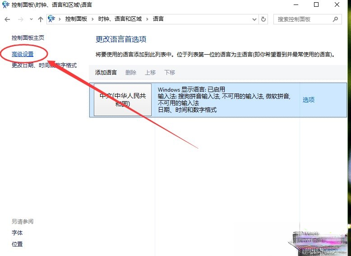The height and width of the screenshot is (256, 351).
Task: Click the window title bar language icon
Action: (x=6, y=5)
